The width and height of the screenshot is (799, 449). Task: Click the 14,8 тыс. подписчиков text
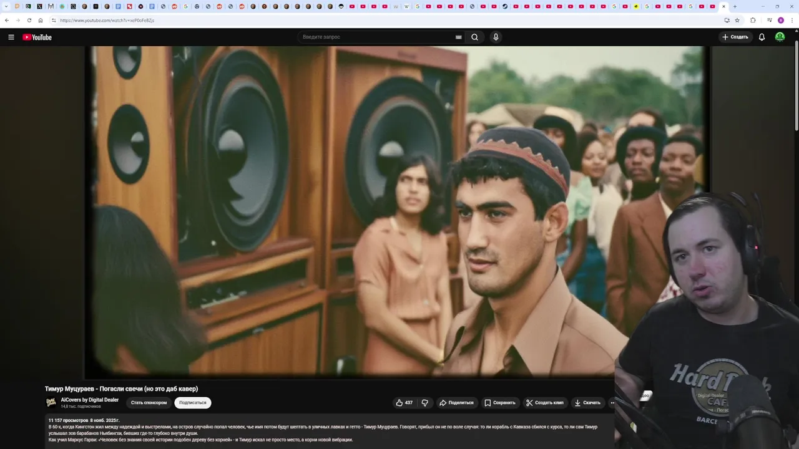[x=81, y=407]
